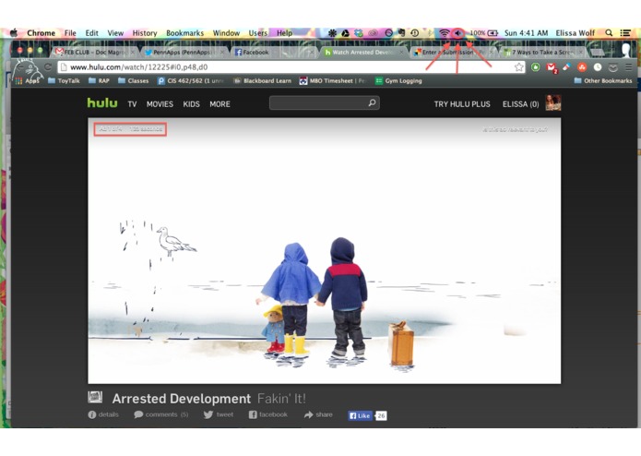Click the Time Machine menu bar icon
This screenshot has height=456, width=641.
(414, 33)
